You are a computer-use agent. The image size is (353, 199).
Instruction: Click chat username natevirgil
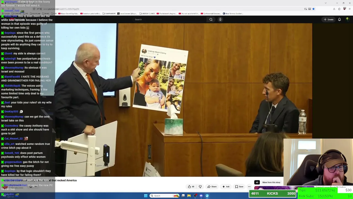click(x=10, y=59)
